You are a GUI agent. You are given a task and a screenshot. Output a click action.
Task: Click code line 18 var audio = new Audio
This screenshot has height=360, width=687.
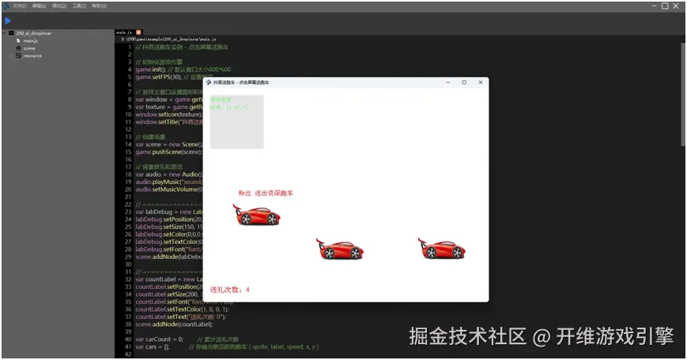coord(168,174)
